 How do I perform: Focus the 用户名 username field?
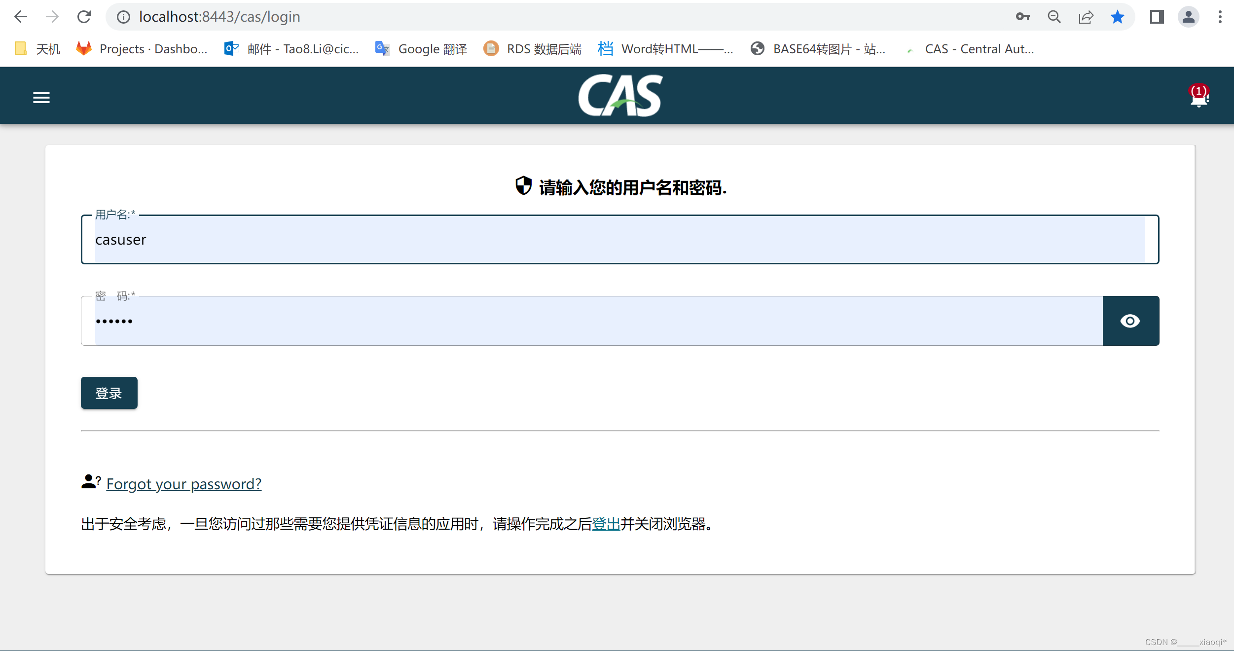click(x=620, y=240)
